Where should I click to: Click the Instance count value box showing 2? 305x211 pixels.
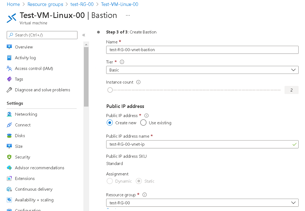[291, 90]
